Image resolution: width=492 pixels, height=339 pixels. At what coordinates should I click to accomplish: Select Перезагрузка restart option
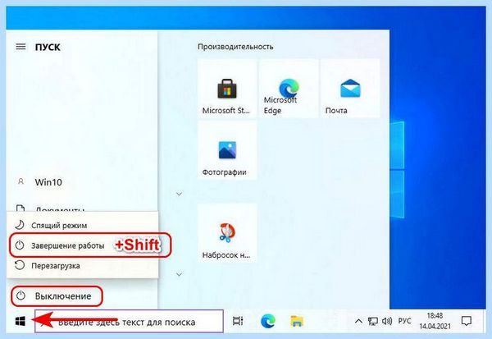click(x=82, y=266)
